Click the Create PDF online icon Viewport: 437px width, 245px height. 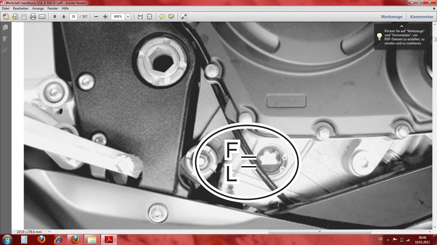6,17
